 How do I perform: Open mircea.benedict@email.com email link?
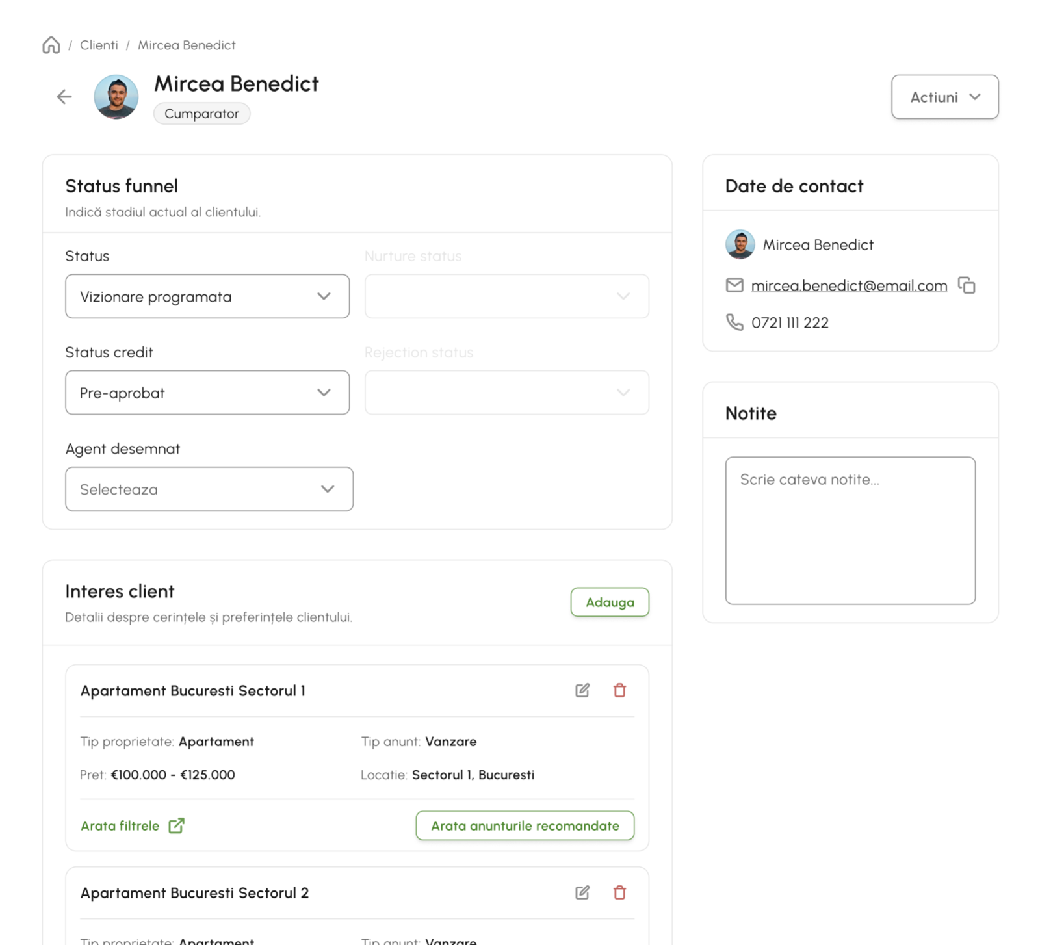point(849,285)
